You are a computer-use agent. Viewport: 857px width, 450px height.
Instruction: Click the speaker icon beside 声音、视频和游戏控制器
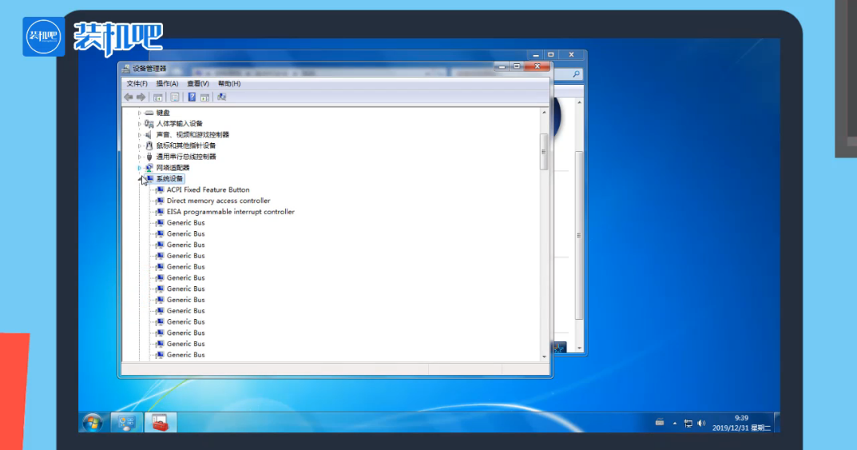tap(149, 134)
